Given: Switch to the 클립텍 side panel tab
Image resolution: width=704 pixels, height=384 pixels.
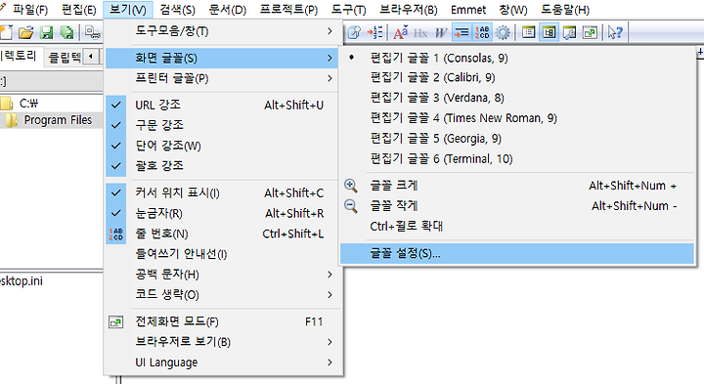Looking at the screenshot, I should 65,57.
